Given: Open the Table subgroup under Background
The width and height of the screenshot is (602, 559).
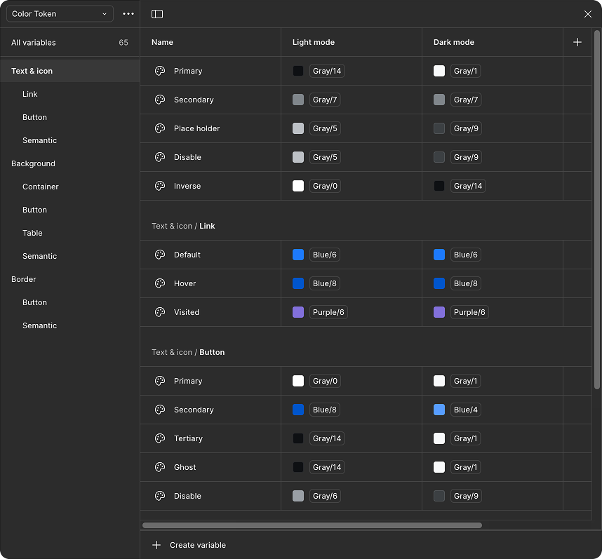Looking at the screenshot, I should pyautogui.click(x=32, y=233).
